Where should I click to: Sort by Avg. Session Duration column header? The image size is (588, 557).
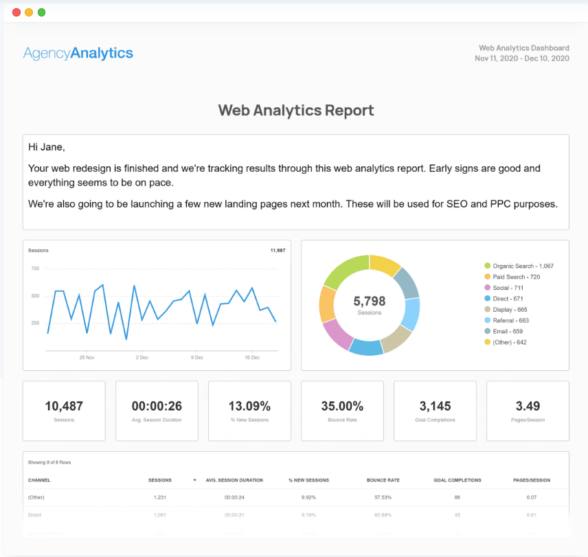(x=234, y=480)
